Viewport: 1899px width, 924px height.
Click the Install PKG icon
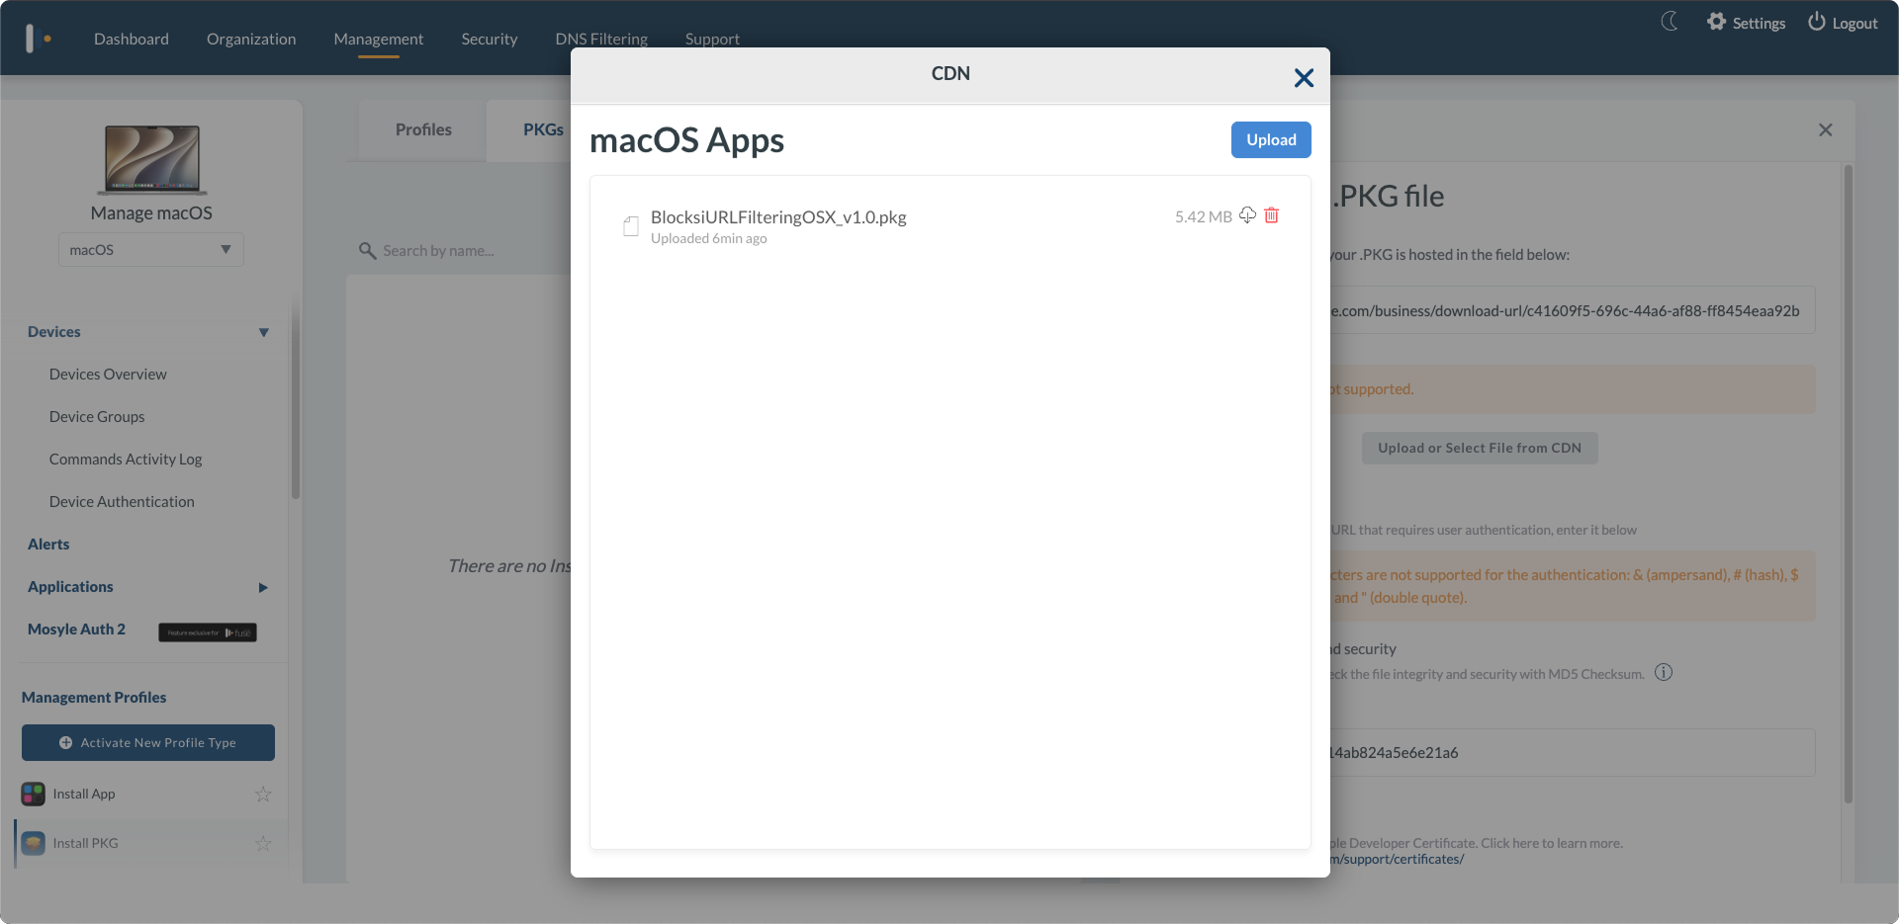point(33,843)
